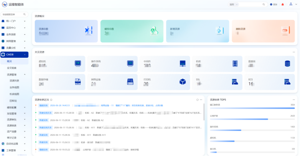
Task: Click the 网络设备 card icon
Action: pos(130,82)
